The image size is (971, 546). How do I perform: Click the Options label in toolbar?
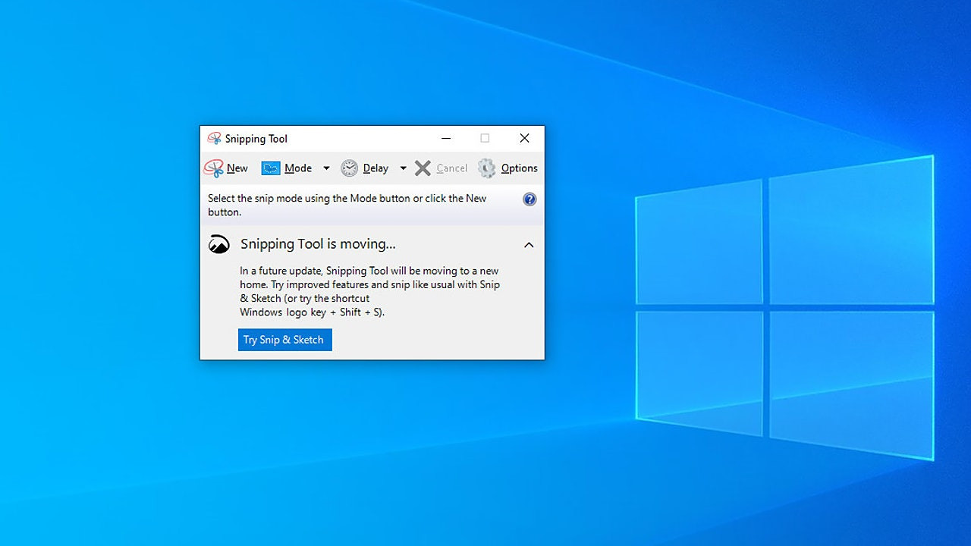520,168
